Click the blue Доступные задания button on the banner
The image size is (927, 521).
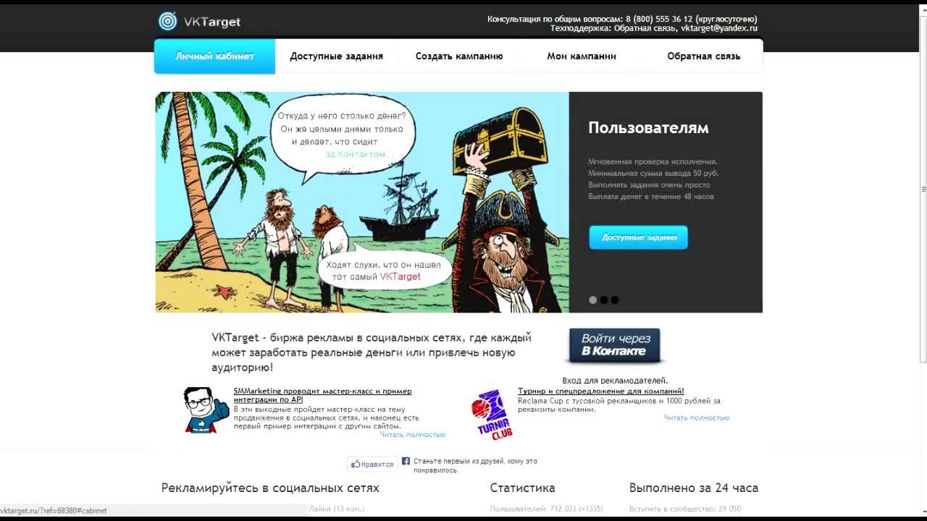click(639, 237)
